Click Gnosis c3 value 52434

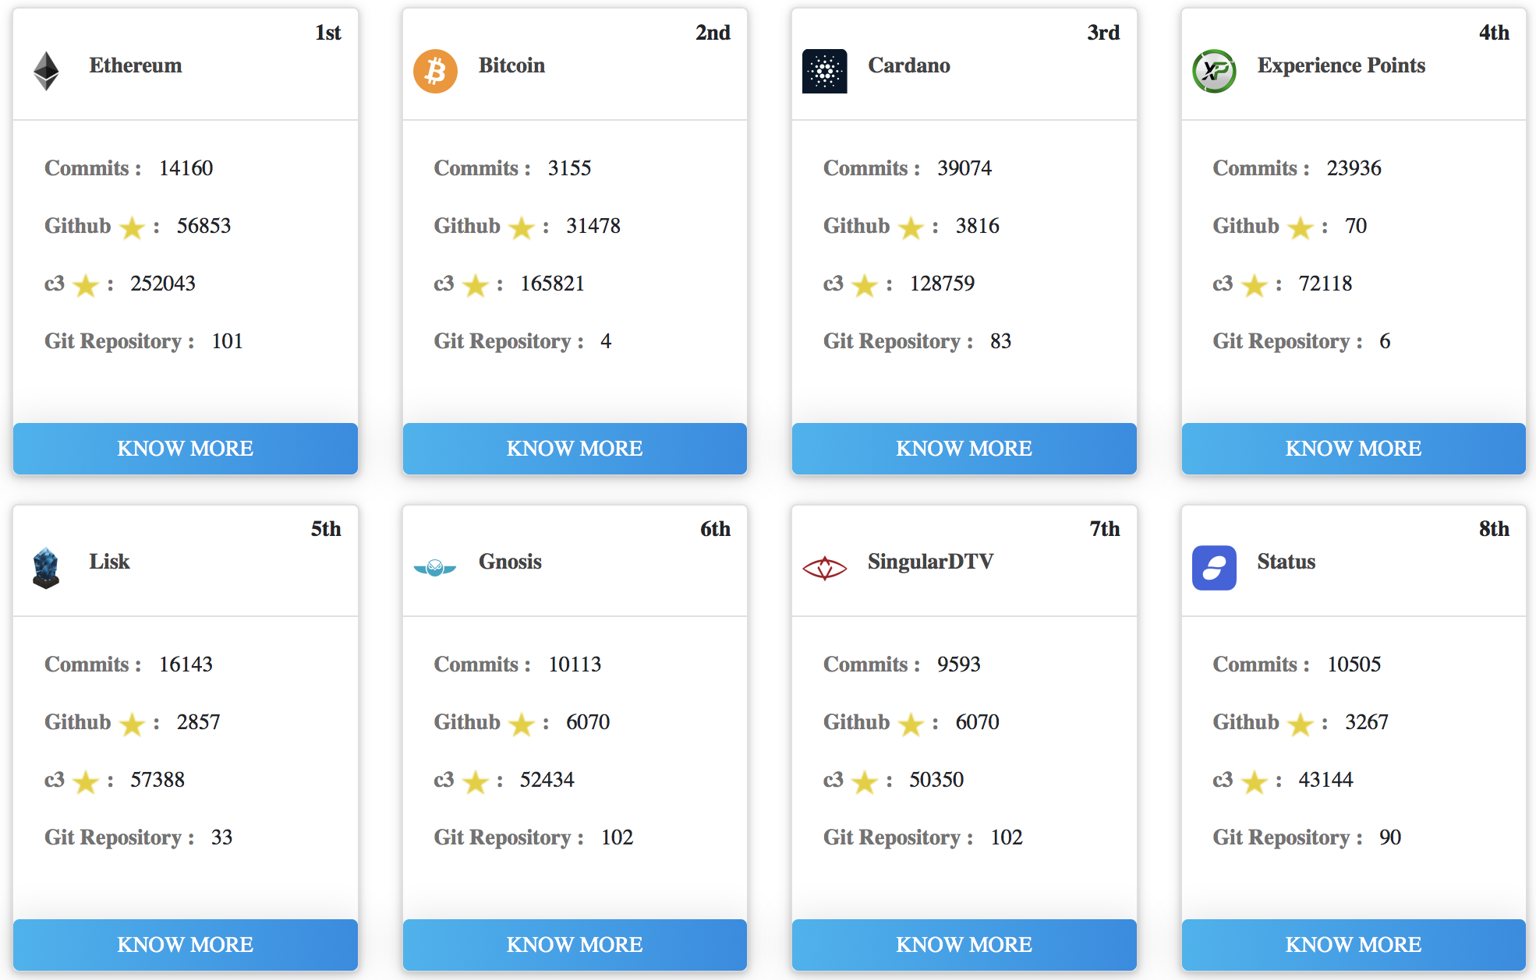point(547,780)
